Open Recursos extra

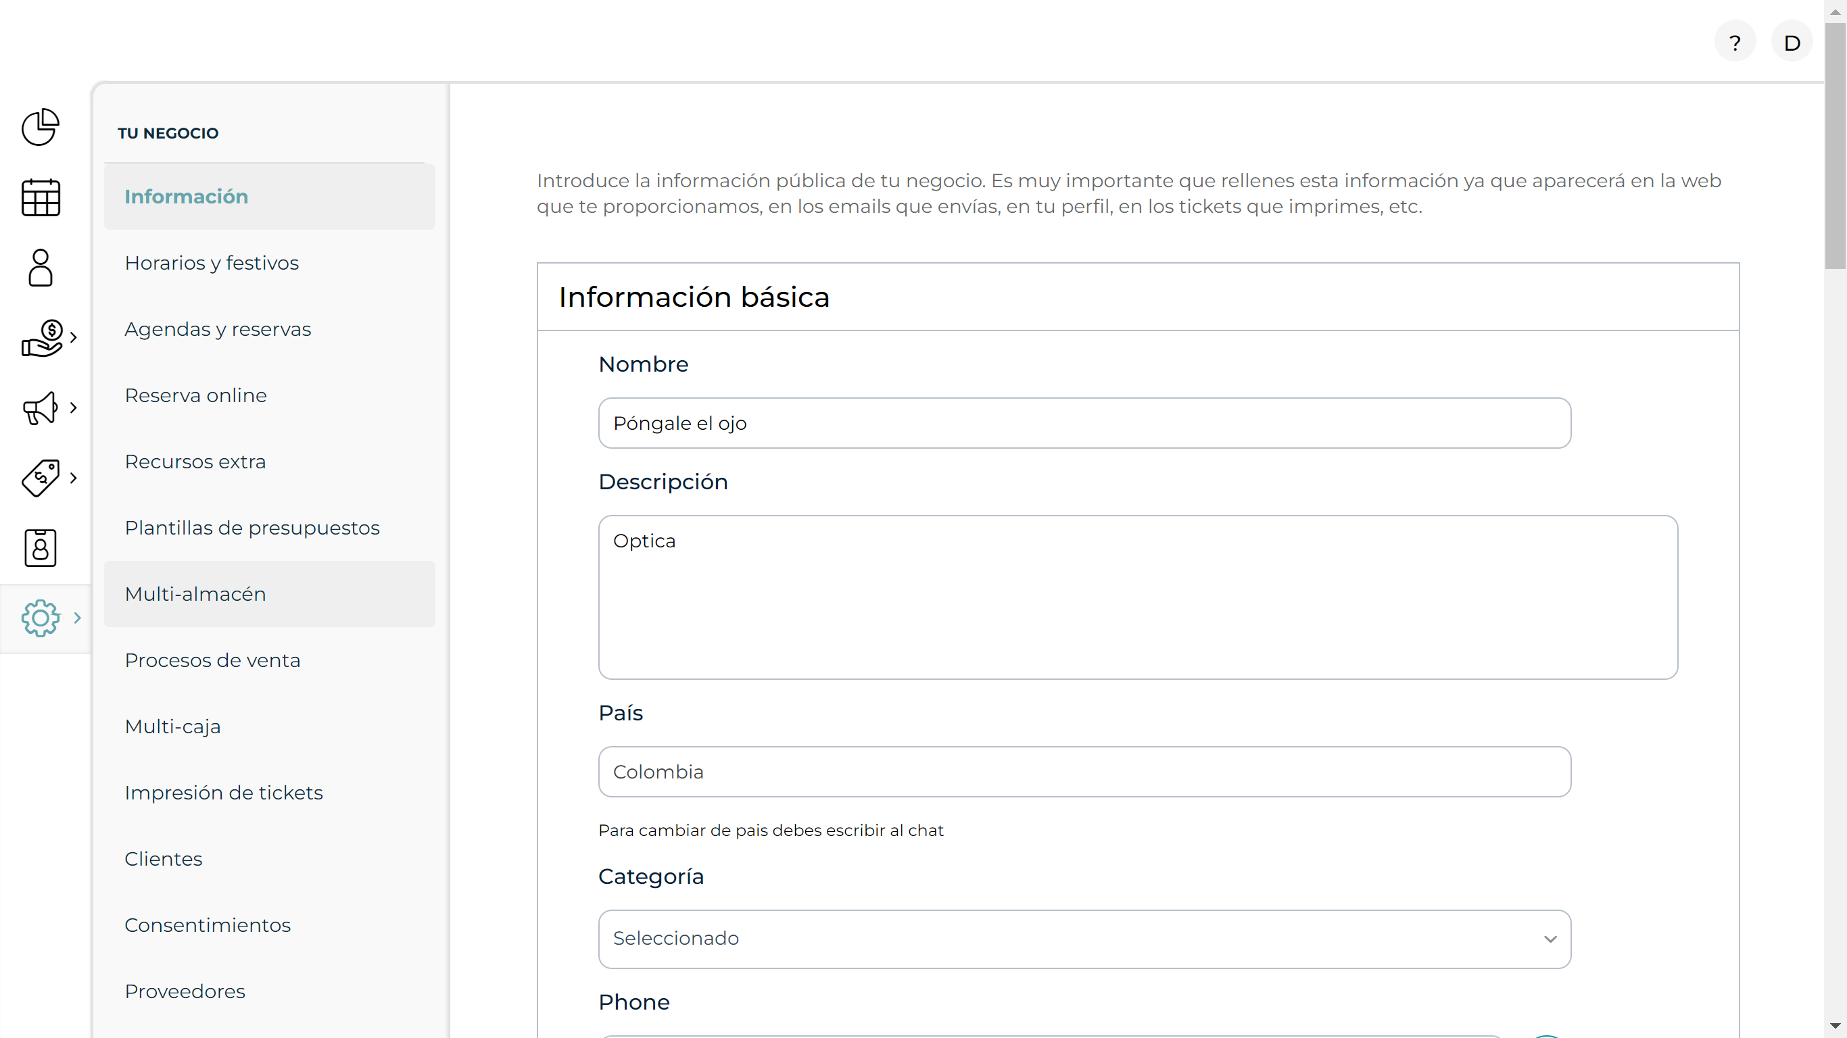click(270, 462)
